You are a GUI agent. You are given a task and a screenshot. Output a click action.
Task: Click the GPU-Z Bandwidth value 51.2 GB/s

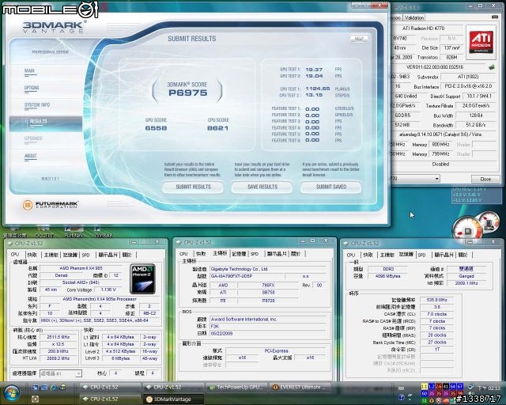coord(476,125)
